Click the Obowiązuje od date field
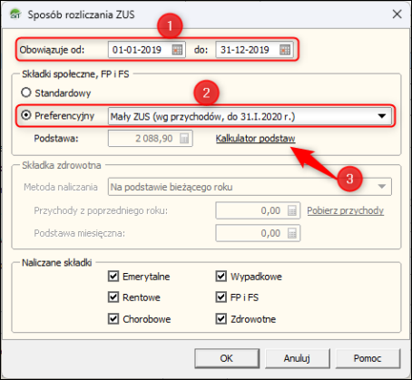This screenshot has height=380, width=412. [x=147, y=50]
